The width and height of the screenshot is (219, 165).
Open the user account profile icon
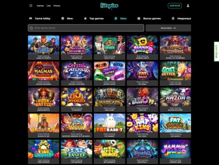tap(188, 6)
